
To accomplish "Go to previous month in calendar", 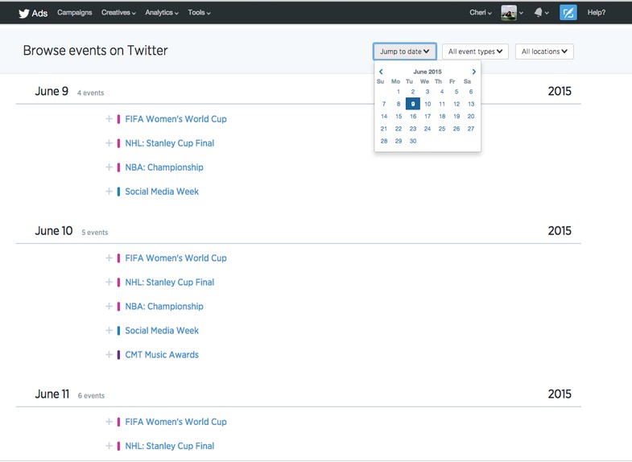I will coord(381,72).
